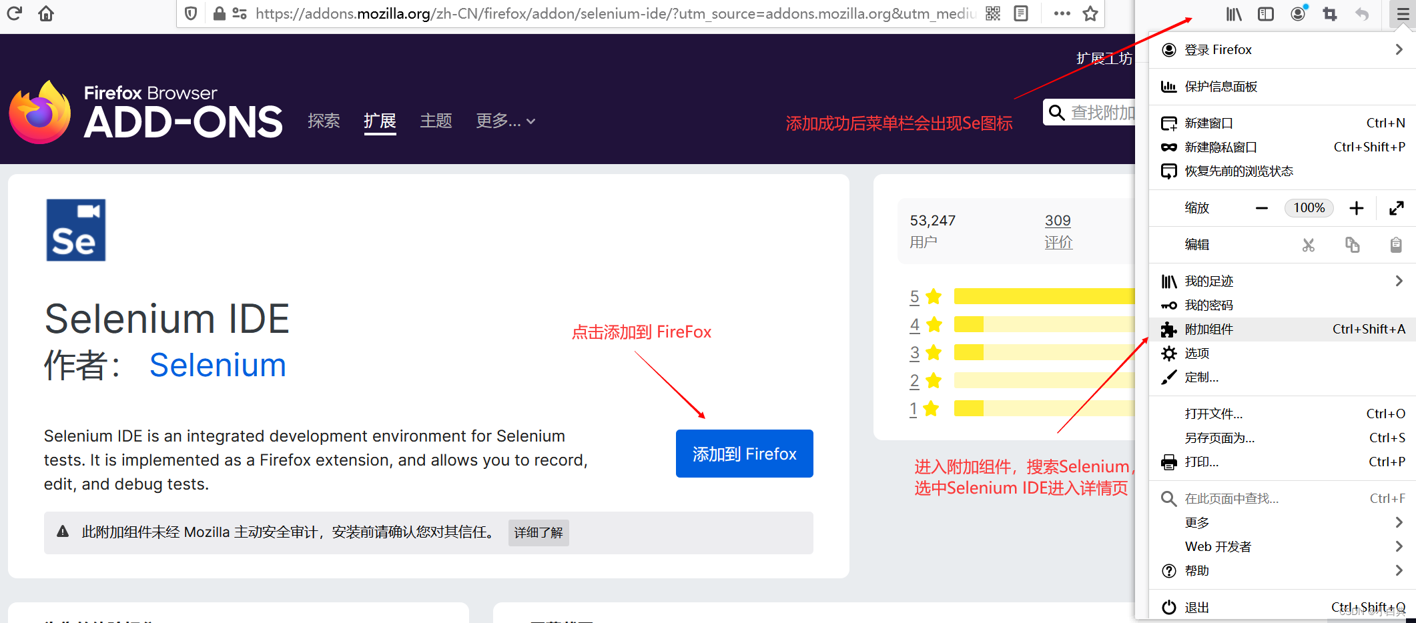Click the undo arrow toolbar icon
Viewport: 1416px width, 623px height.
(1362, 14)
